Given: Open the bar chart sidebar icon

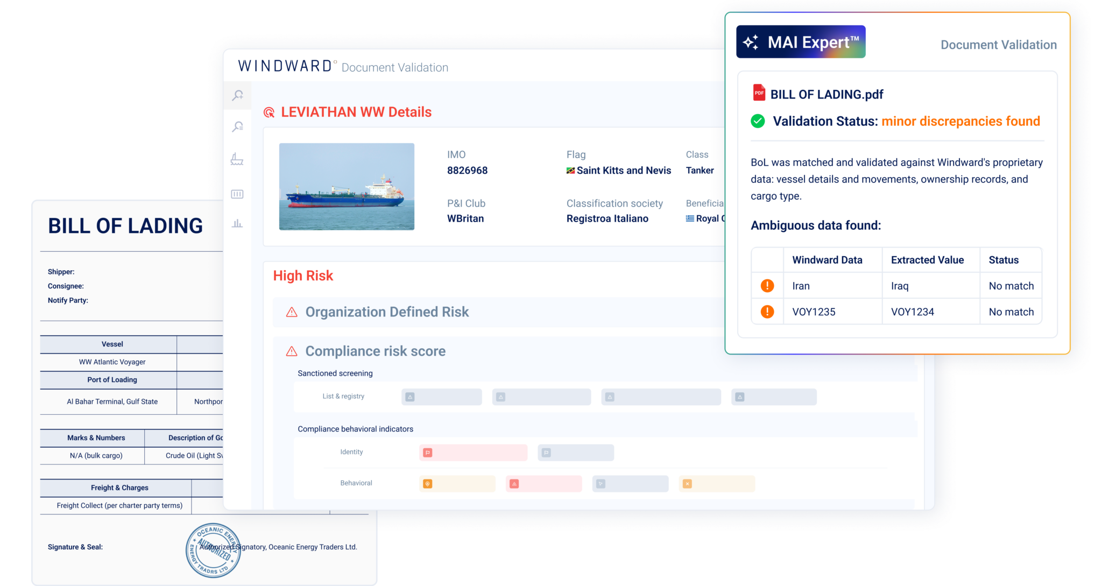Looking at the screenshot, I should (x=237, y=223).
